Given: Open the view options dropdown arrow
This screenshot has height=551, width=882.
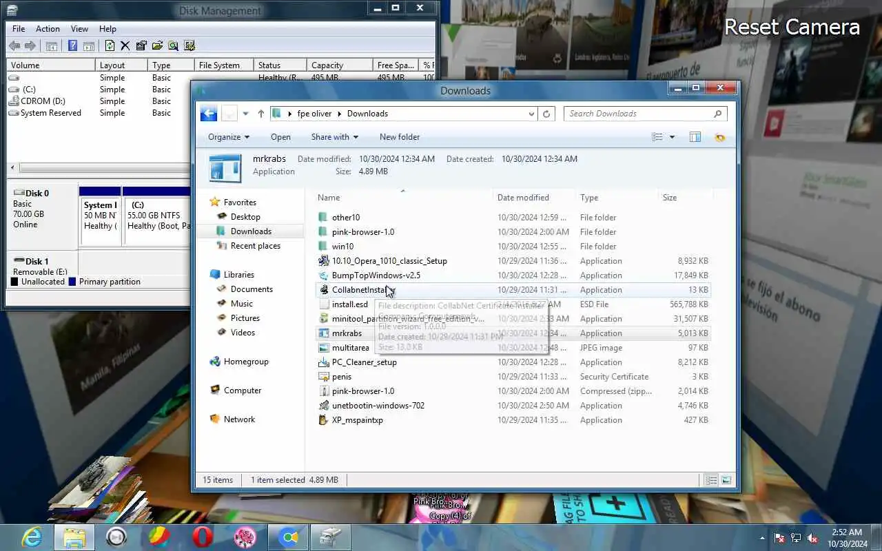Looking at the screenshot, I should (x=672, y=137).
